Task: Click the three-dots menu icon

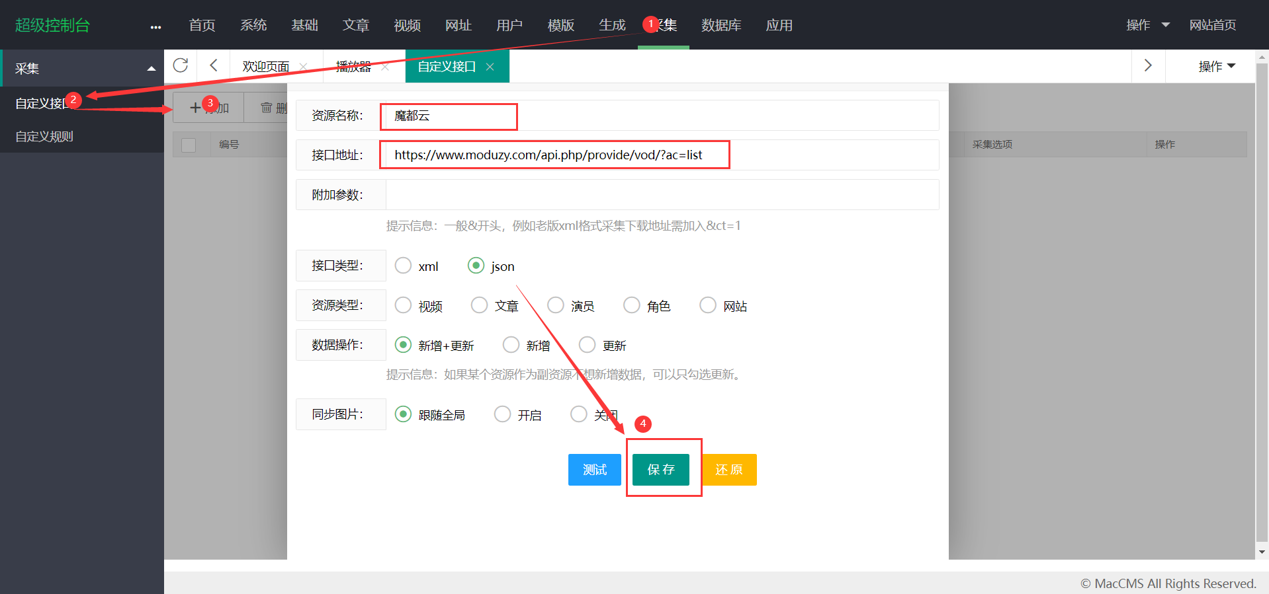Action: coord(155,27)
